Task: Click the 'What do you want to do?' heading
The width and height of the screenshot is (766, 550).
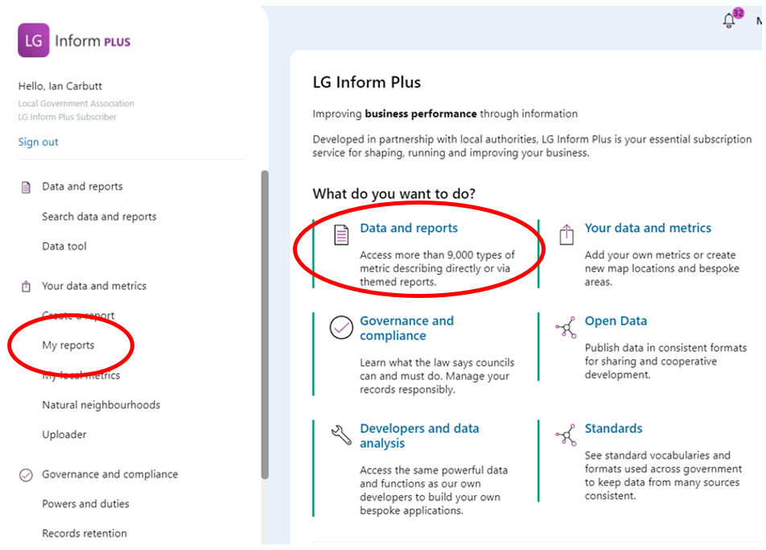Action: pos(393,194)
